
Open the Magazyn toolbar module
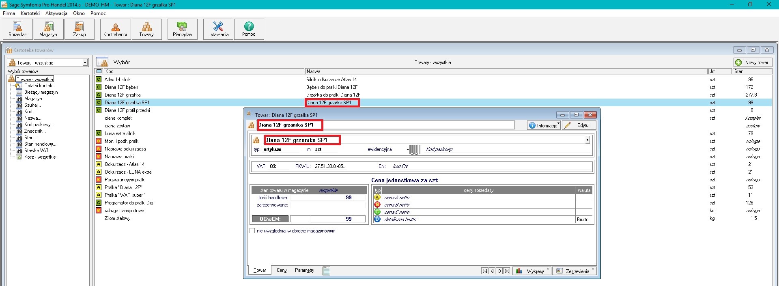click(48, 29)
